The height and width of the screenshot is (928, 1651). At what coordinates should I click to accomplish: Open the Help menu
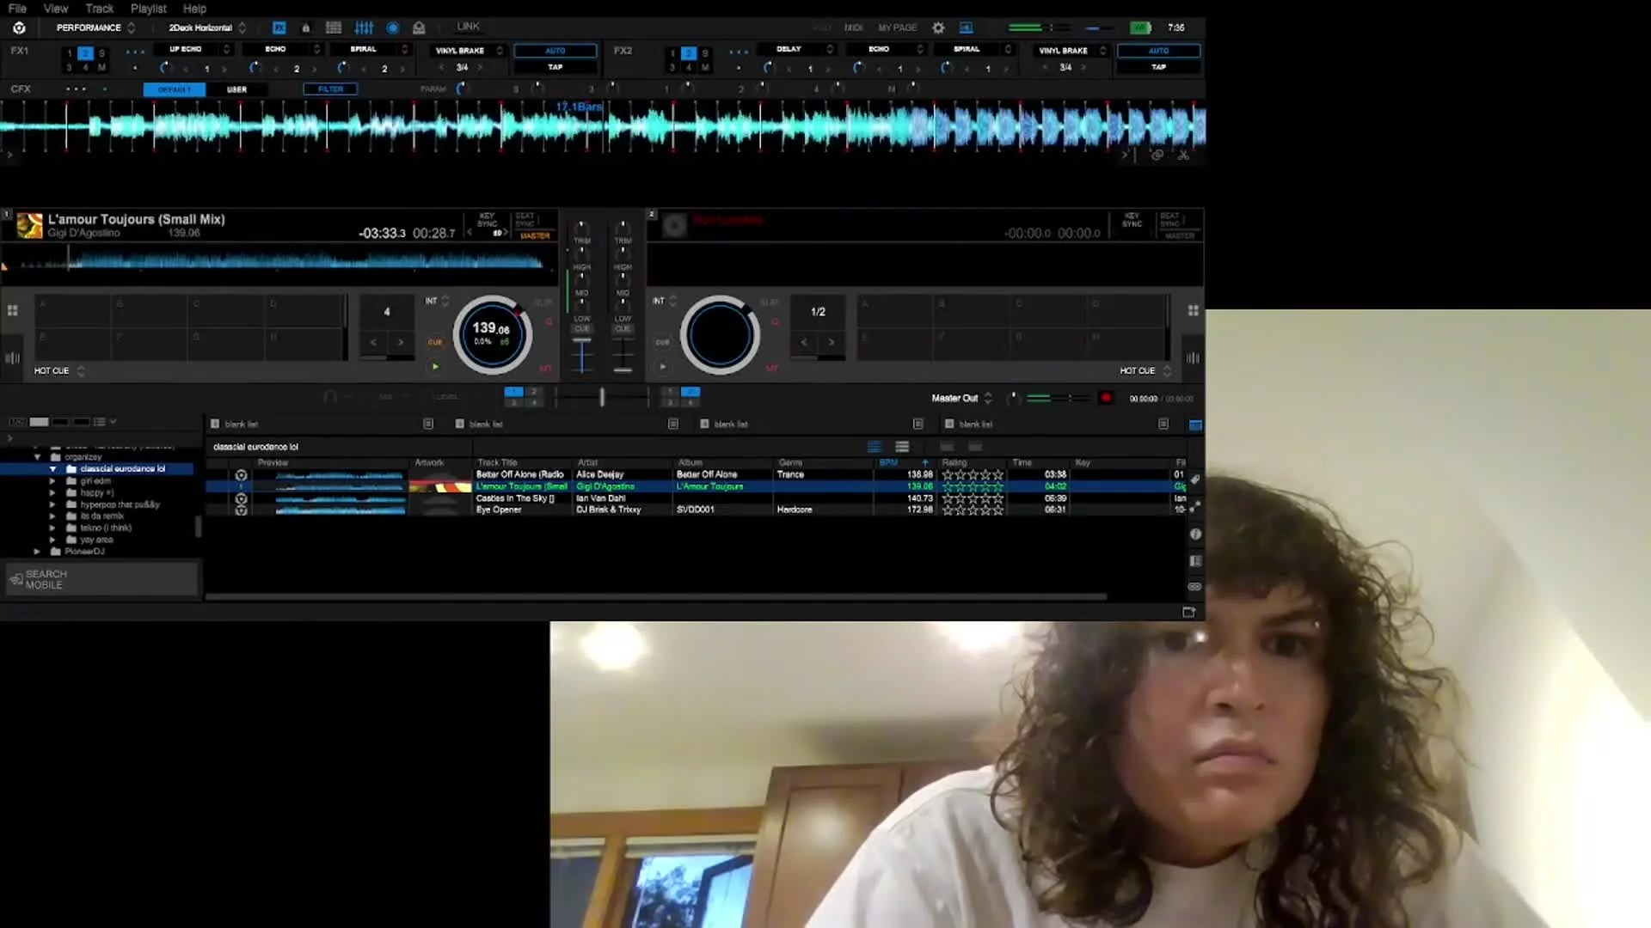[195, 9]
